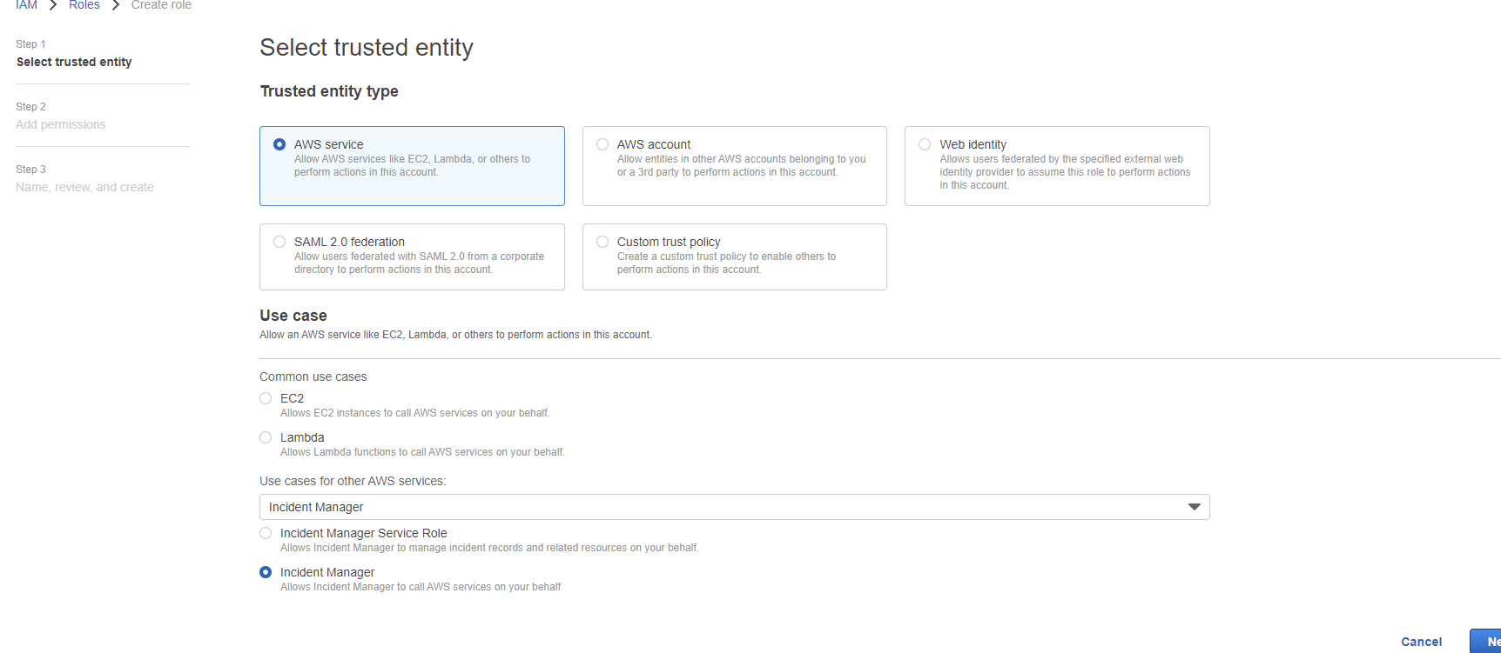Open Roles breadcrumb link
The width and height of the screenshot is (1501, 653).
point(84,5)
